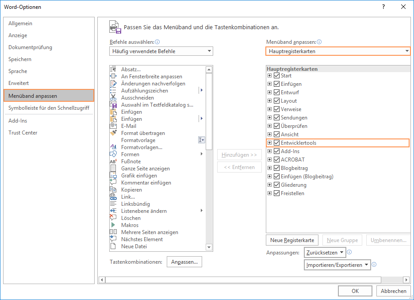Select Symbolleiste für den Schnellzugriff category

[x=49, y=108]
